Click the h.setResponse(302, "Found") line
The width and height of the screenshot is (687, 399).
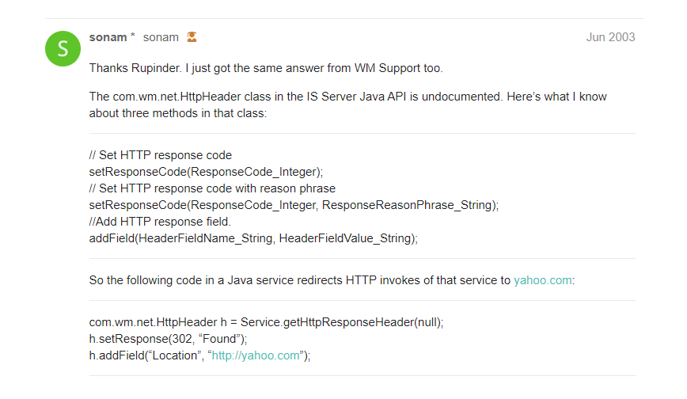pyautogui.click(x=169, y=339)
